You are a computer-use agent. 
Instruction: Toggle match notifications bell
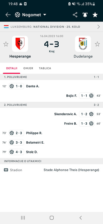point(85,15)
